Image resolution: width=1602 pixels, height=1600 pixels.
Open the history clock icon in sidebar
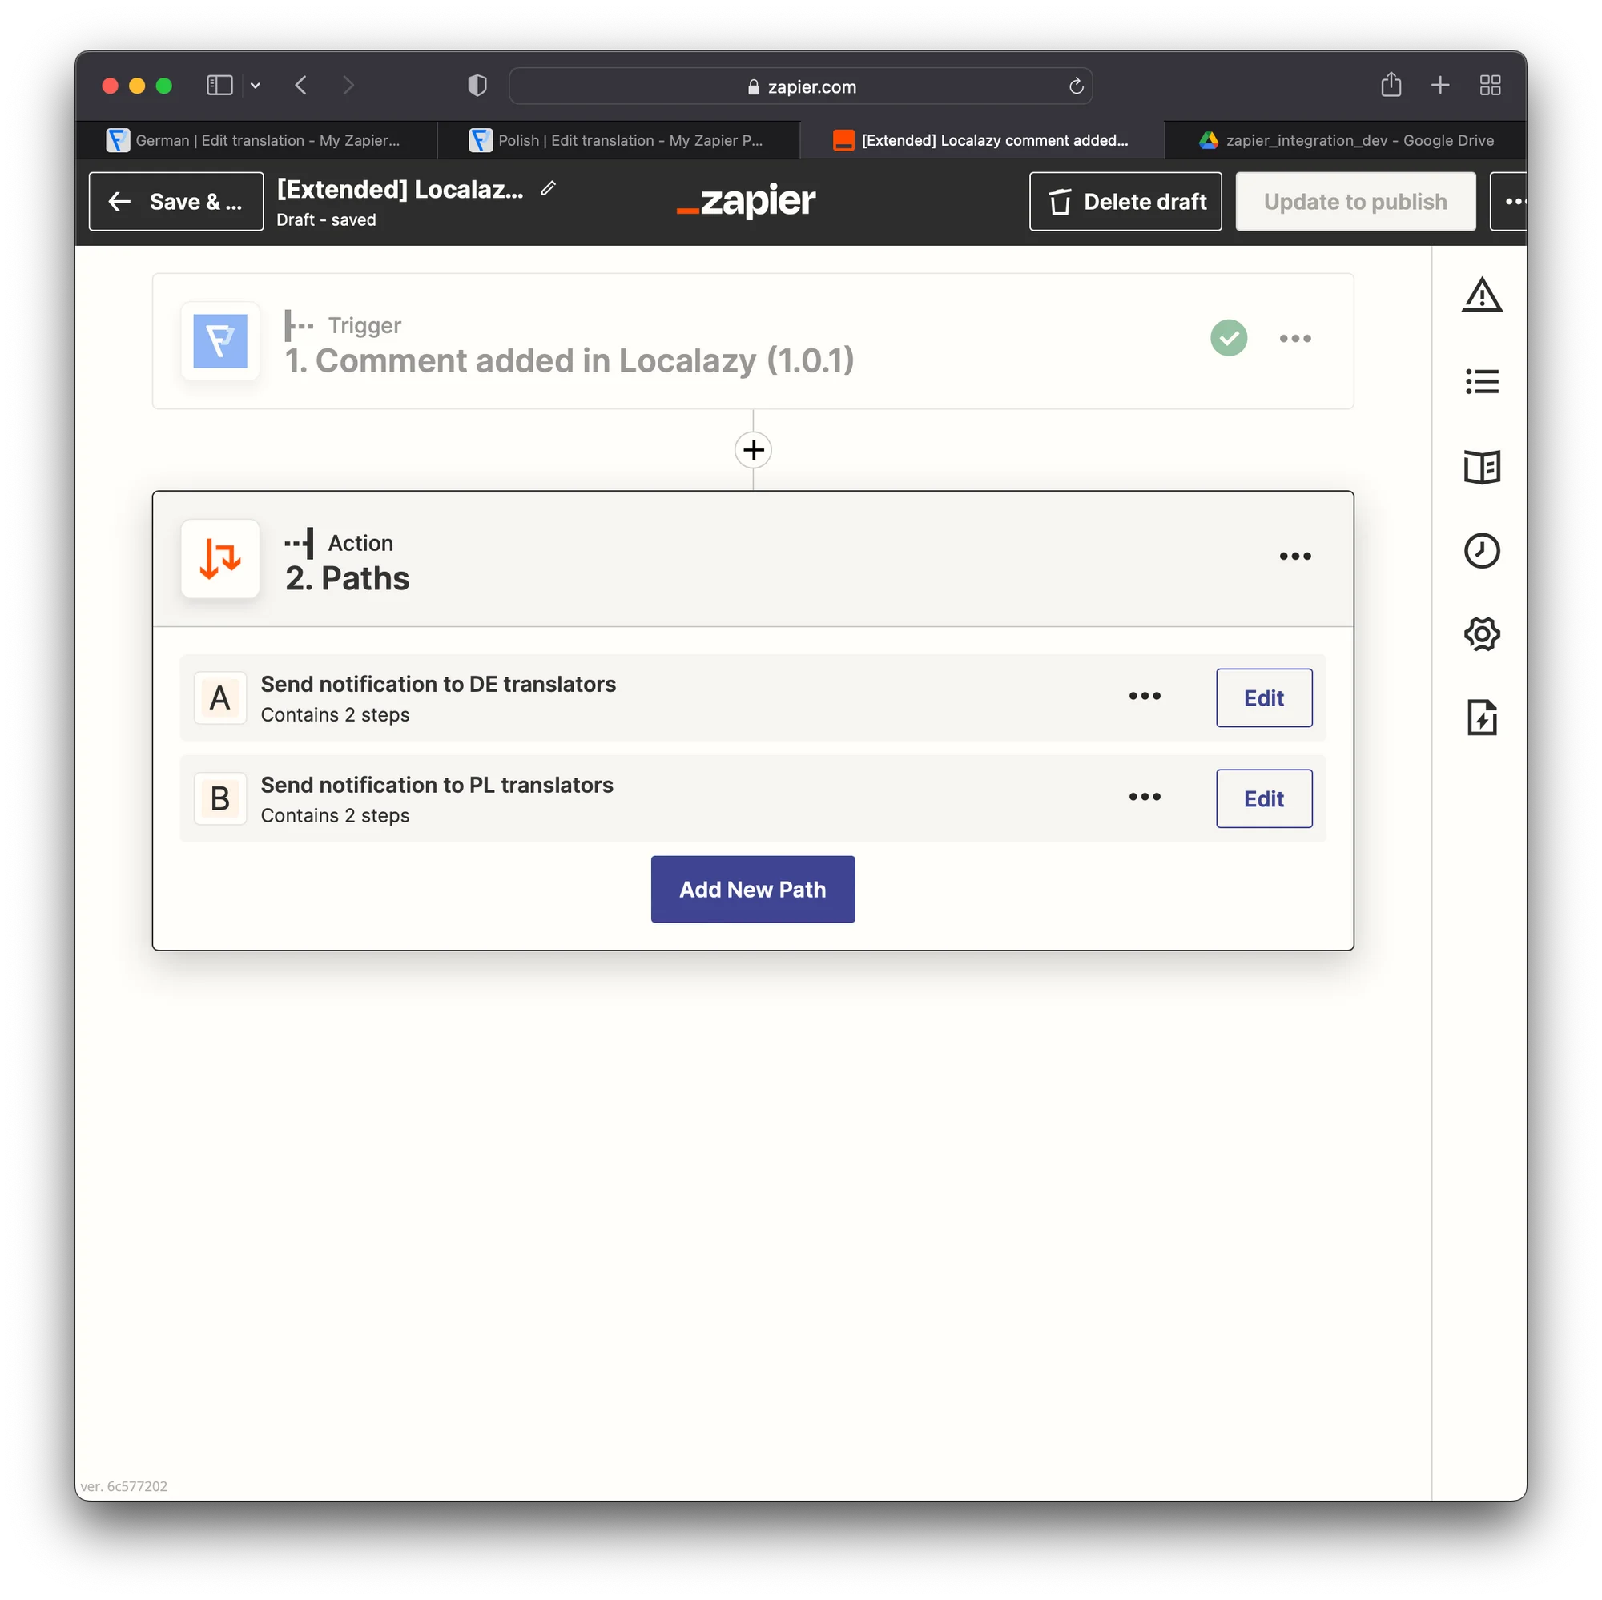click(x=1481, y=550)
